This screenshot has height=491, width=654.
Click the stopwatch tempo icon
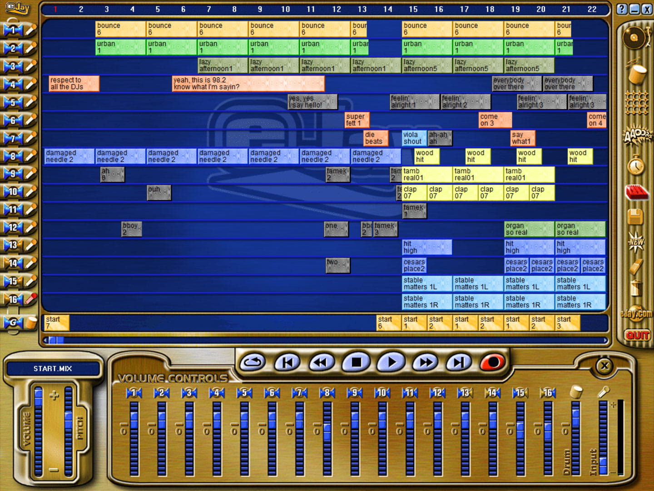(636, 165)
